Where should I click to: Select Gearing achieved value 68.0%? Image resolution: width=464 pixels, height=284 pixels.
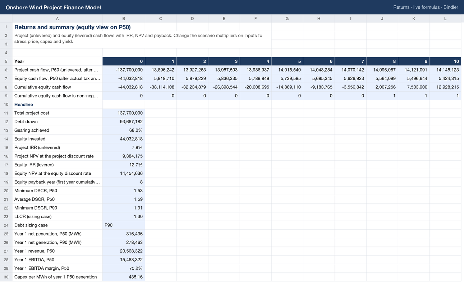(124, 130)
